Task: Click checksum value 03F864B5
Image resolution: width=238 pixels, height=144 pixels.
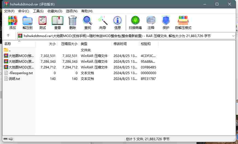Action: point(148,67)
